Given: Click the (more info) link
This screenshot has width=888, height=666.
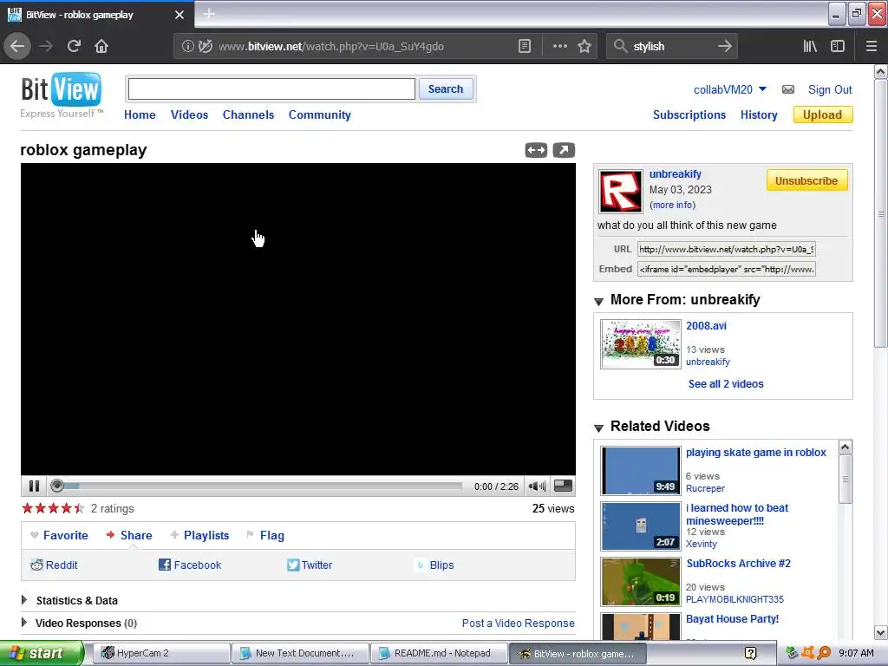Looking at the screenshot, I should click(x=673, y=205).
